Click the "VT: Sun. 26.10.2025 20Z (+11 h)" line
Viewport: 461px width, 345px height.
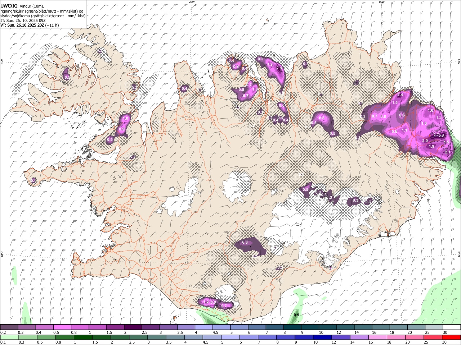tap(30, 25)
